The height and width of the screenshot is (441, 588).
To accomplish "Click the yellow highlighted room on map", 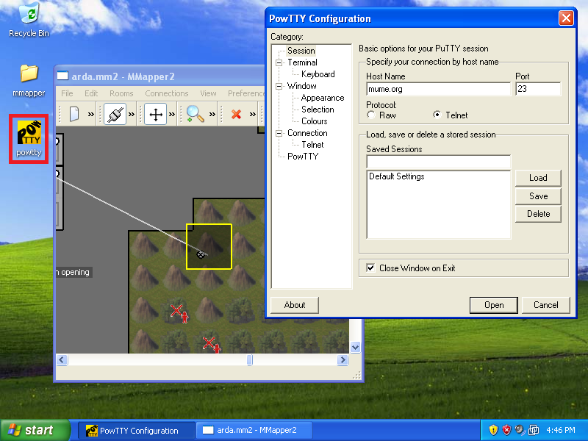I will point(209,246).
